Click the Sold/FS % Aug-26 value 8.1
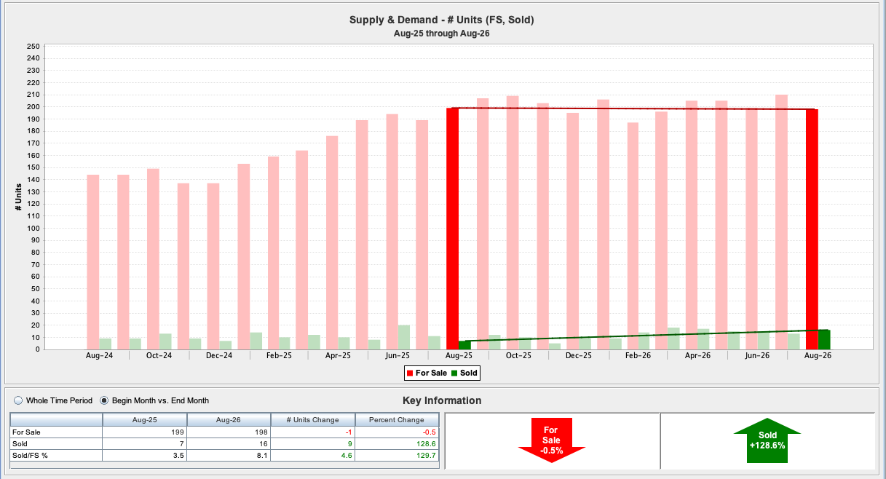 click(229, 455)
